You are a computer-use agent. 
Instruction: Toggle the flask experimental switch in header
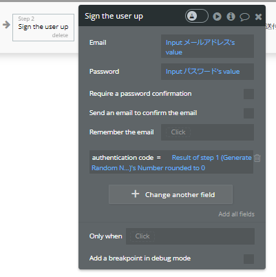tap(197, 16)
